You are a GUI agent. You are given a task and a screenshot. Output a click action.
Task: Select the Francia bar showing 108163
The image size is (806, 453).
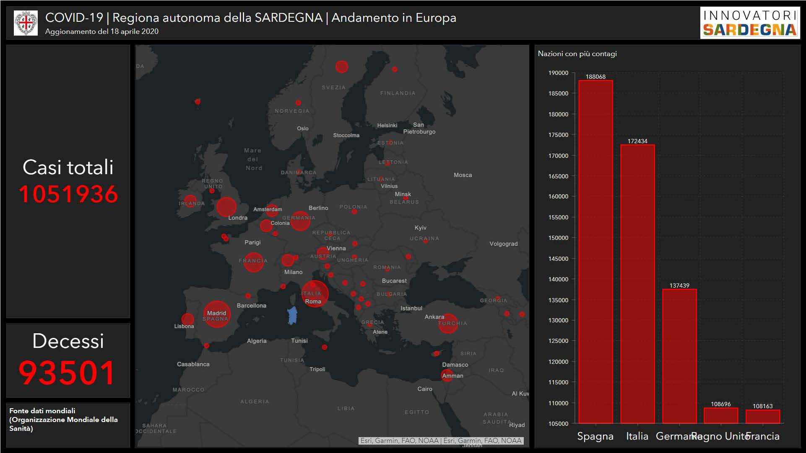tap(763, 416)
